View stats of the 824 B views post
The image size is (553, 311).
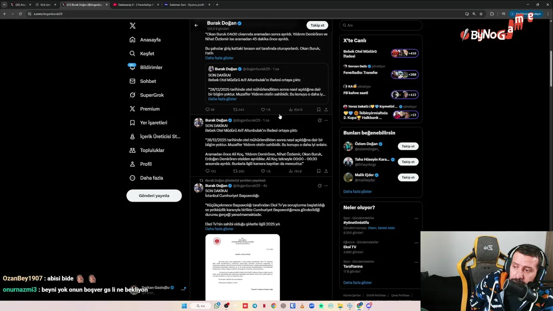(x=296, y=110)
